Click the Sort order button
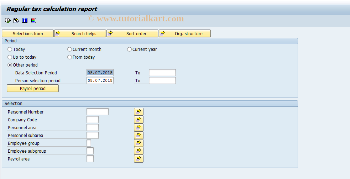 tap(132, 33)
